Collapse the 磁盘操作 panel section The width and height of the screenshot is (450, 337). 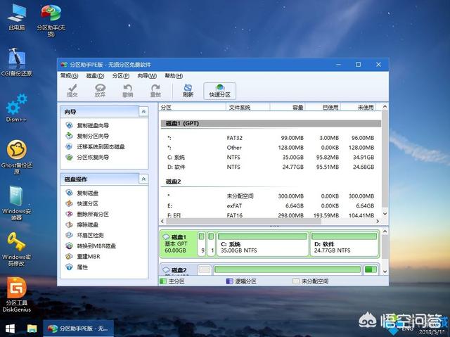(x=143, y=179)
